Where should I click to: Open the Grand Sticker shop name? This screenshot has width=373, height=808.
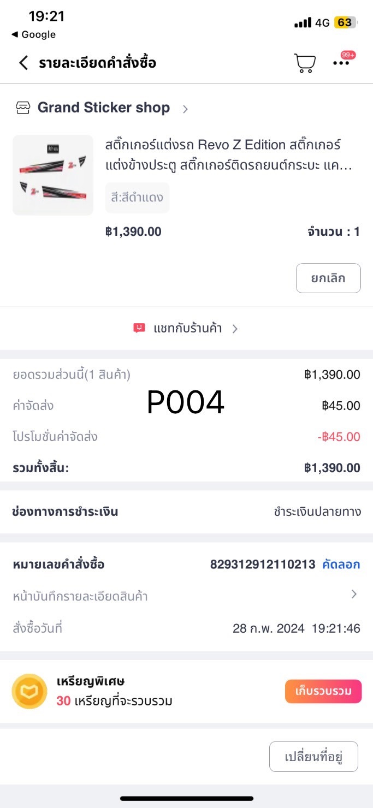point(104,108)
